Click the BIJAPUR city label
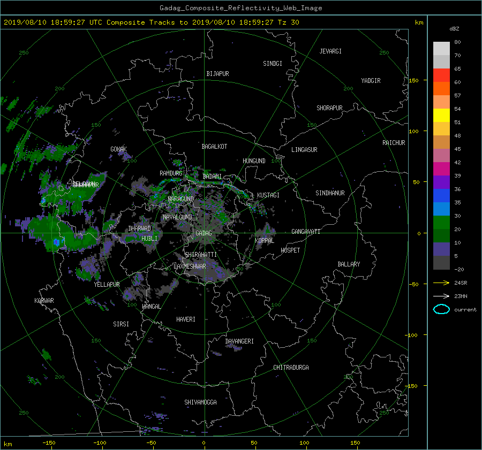 (217, 74)
